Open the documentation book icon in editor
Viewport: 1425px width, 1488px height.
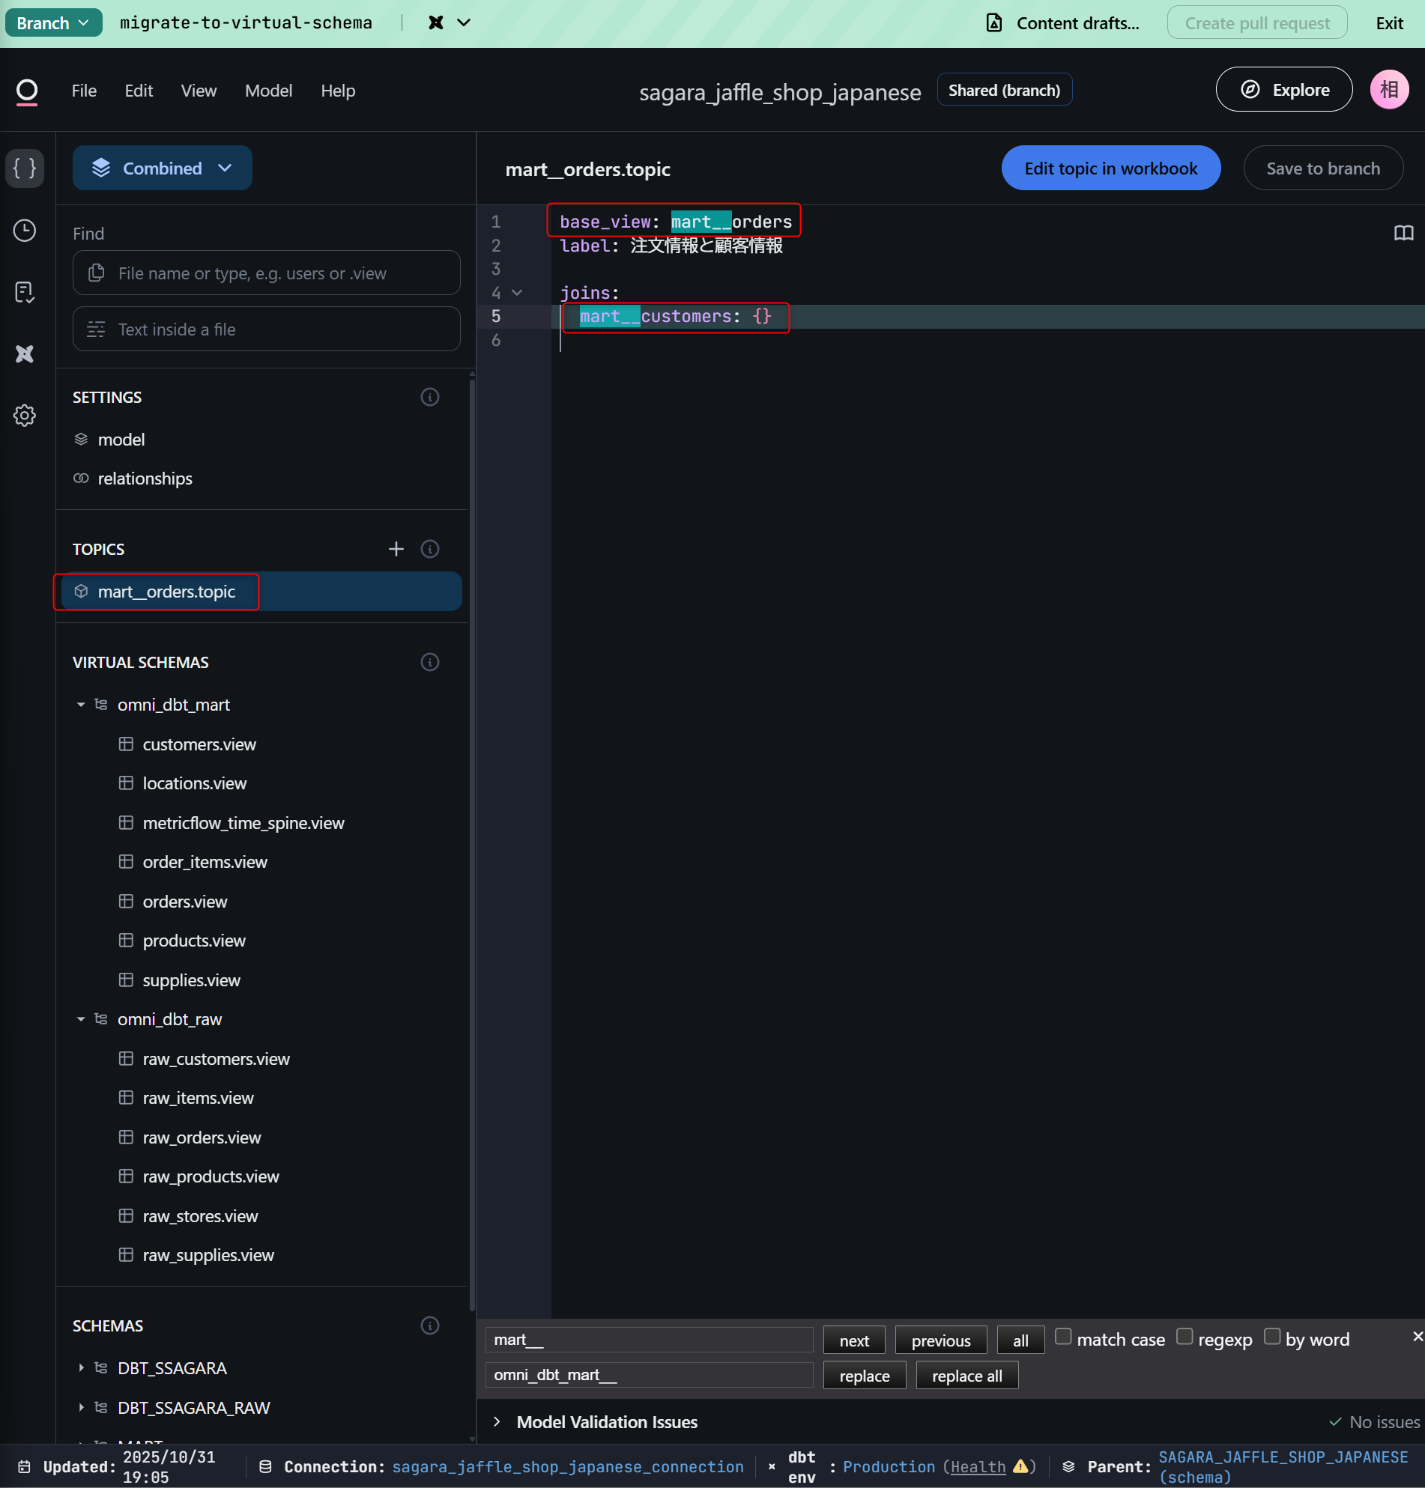tap(1403, 233)
